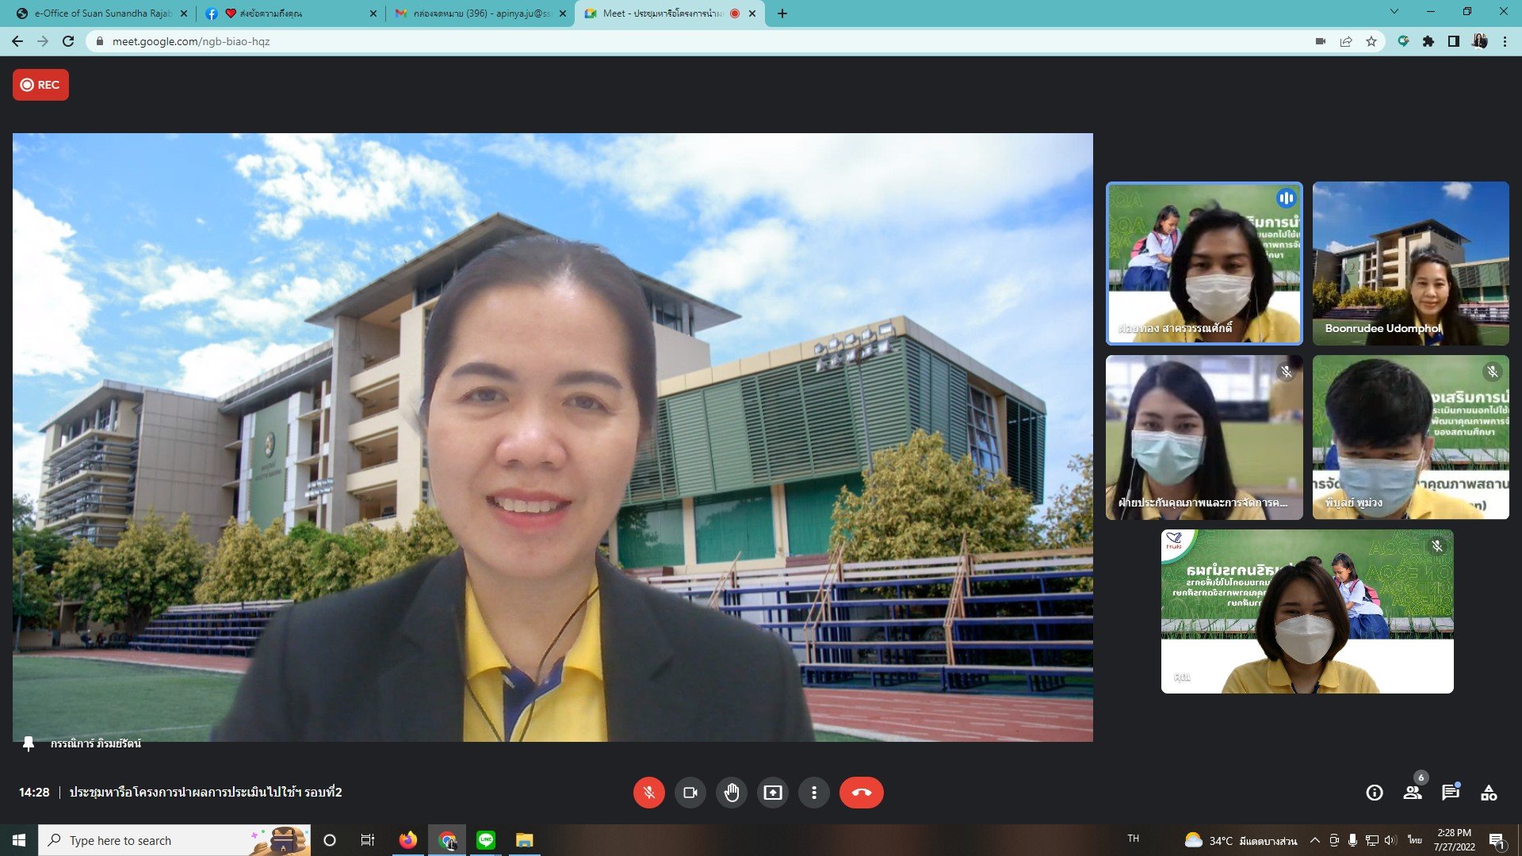Open the Activities shapes icon

[x=1488, y=793]
